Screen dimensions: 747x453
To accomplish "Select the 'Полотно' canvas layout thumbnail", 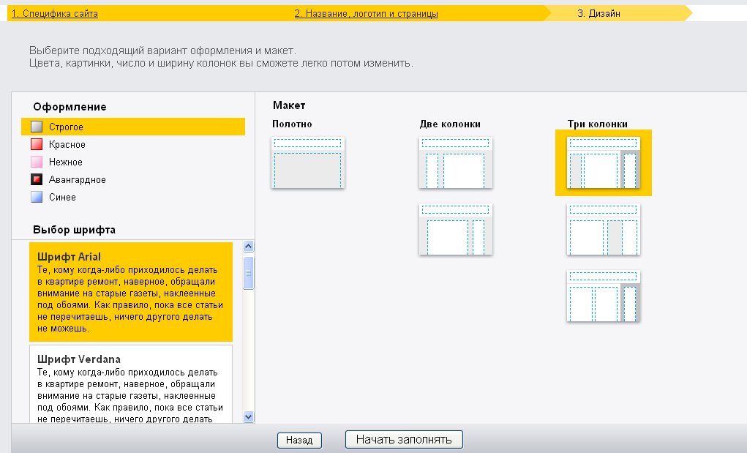I will point(308,162).
